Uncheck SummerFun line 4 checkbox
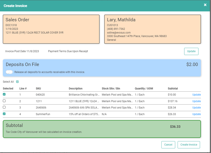This screenshot has height=153, width=211. 4,114
